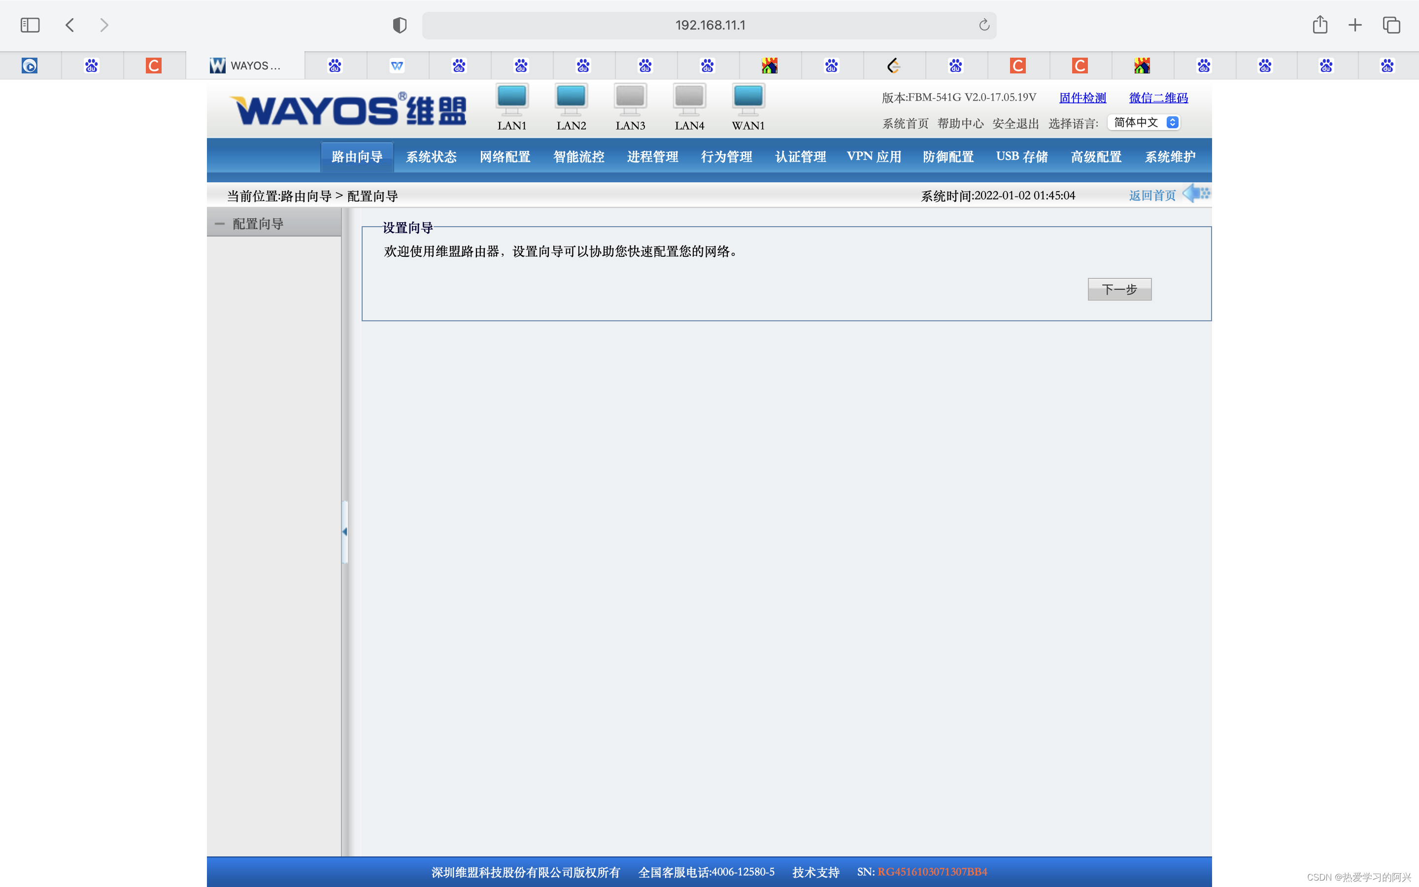1419x887 pixels.
Task: Click the WAN1 port status icon
Action: pyautogui.click(x=748, y=99)
